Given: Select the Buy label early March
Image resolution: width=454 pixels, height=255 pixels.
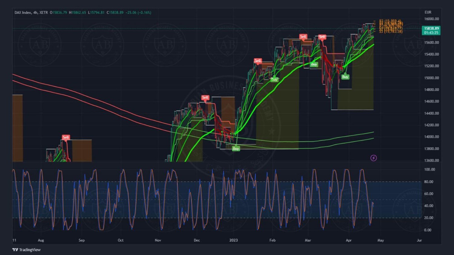Looking at the screenshot, I should [314, 64].
